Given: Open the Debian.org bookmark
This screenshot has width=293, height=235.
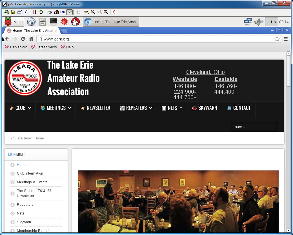Looking at the screenshot, I should 16,47.
